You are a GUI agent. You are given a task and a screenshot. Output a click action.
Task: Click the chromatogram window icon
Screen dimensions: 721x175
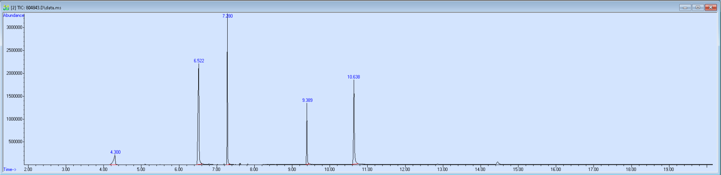[x=6, y=7]
